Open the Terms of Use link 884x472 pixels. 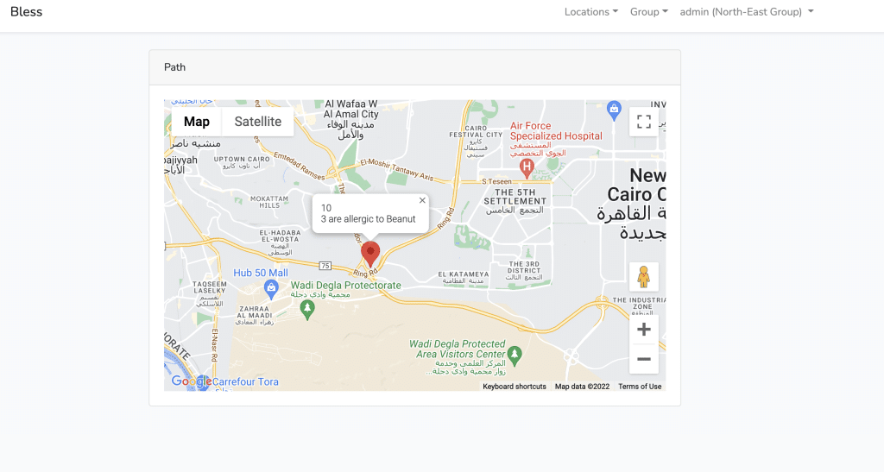pyautogui.click(x=640, y=387)
